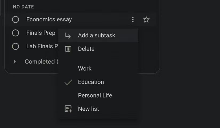Screen dimensions: 220x128
Task: Open the three-dot options for Economics essay
Action: coord(133,20)
